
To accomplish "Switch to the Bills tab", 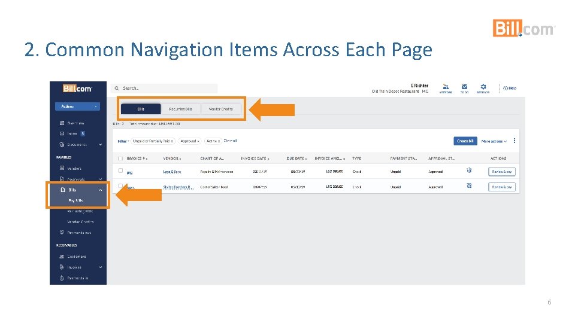I will click(141, 109).
